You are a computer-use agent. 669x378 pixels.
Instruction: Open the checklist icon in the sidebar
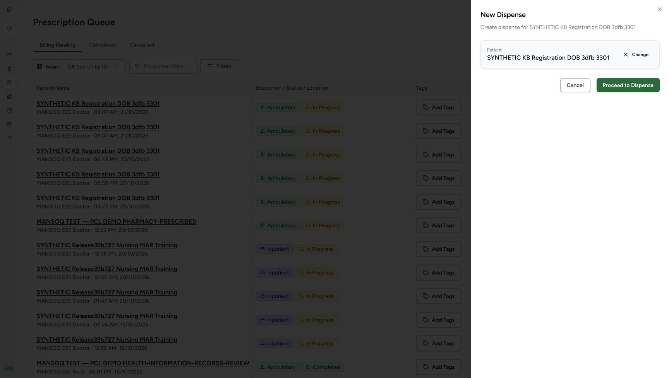point(9,138)
